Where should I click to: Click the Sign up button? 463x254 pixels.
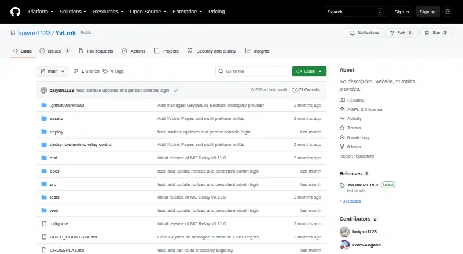(428, 12)
